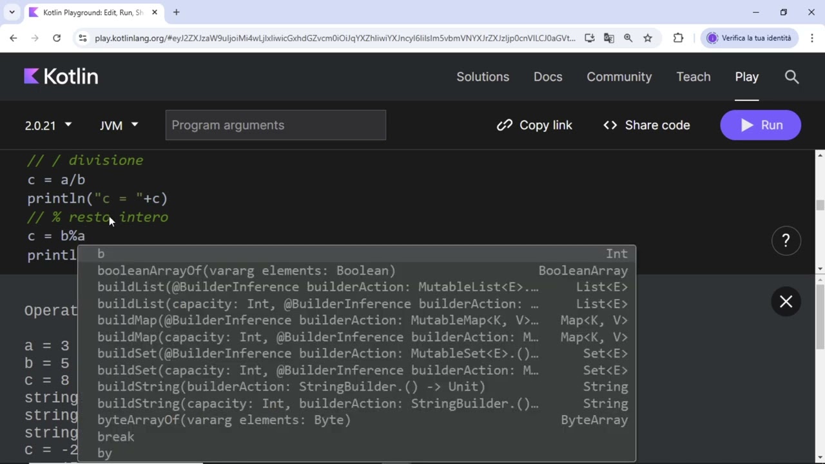Choose byteArrayOf suggestion
Screen dimensions: 825x464
357,420
